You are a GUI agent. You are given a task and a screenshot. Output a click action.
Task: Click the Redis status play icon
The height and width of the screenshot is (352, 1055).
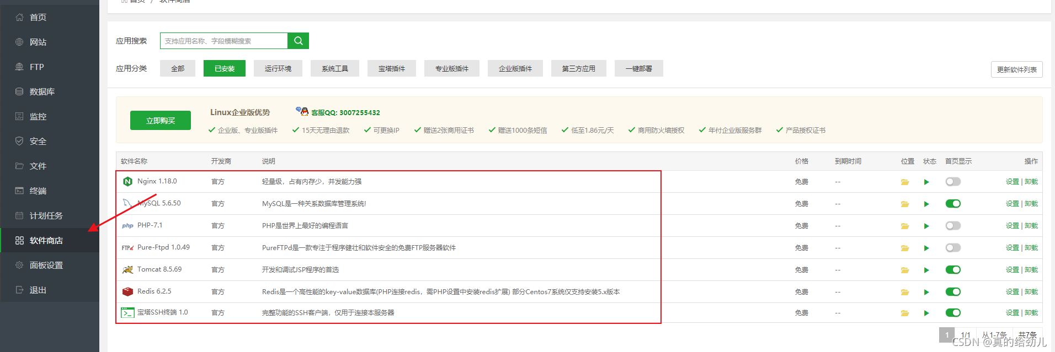pos(926,292)
